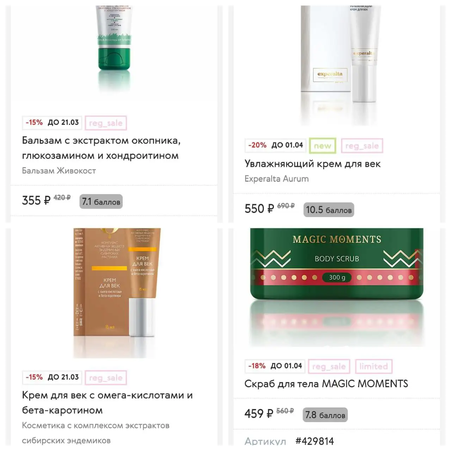Click 'reg_sale' tag on the comfrey balm

click(106, 123)
